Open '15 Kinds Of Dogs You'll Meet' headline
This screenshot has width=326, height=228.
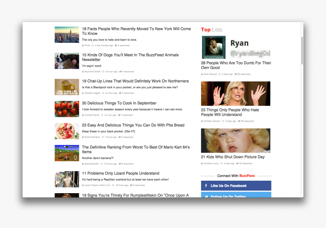[x=130, y=57]
